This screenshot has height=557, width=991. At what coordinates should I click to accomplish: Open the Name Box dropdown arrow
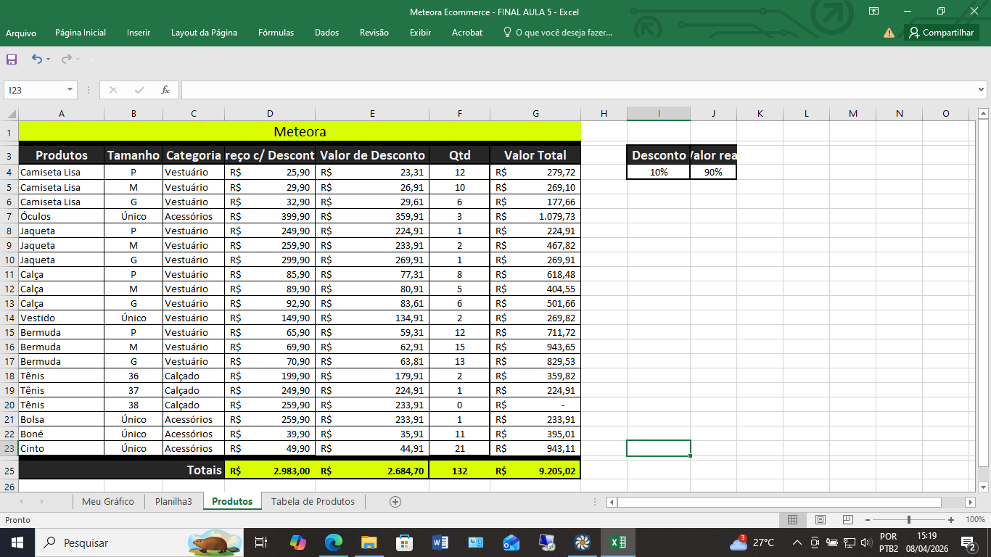(x=70, y=90)
